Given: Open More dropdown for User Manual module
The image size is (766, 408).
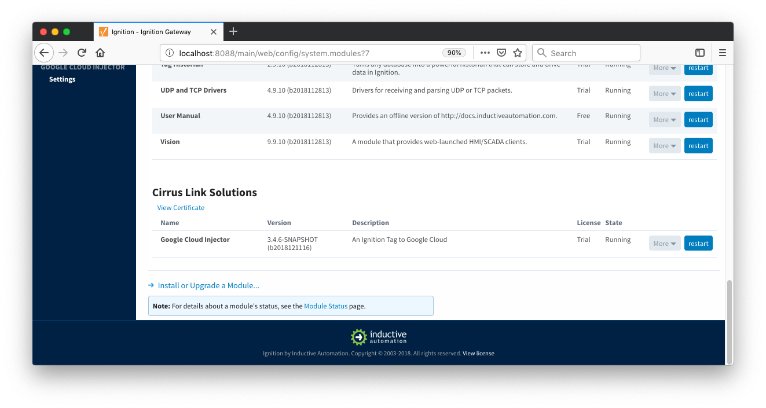Looking at the screenshot, I should [x=665, y=120].
